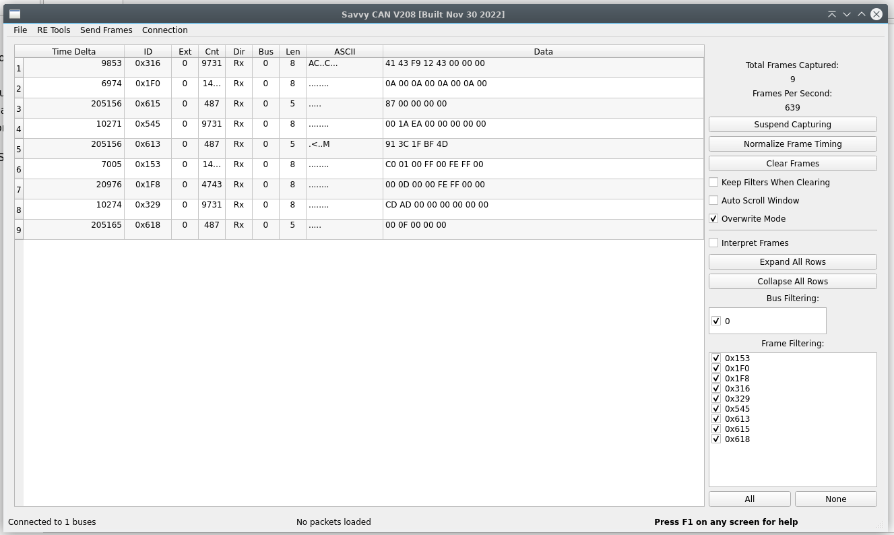The image size is (894, 535).
Task: Click the Ext column header
Action: point(185,52)
